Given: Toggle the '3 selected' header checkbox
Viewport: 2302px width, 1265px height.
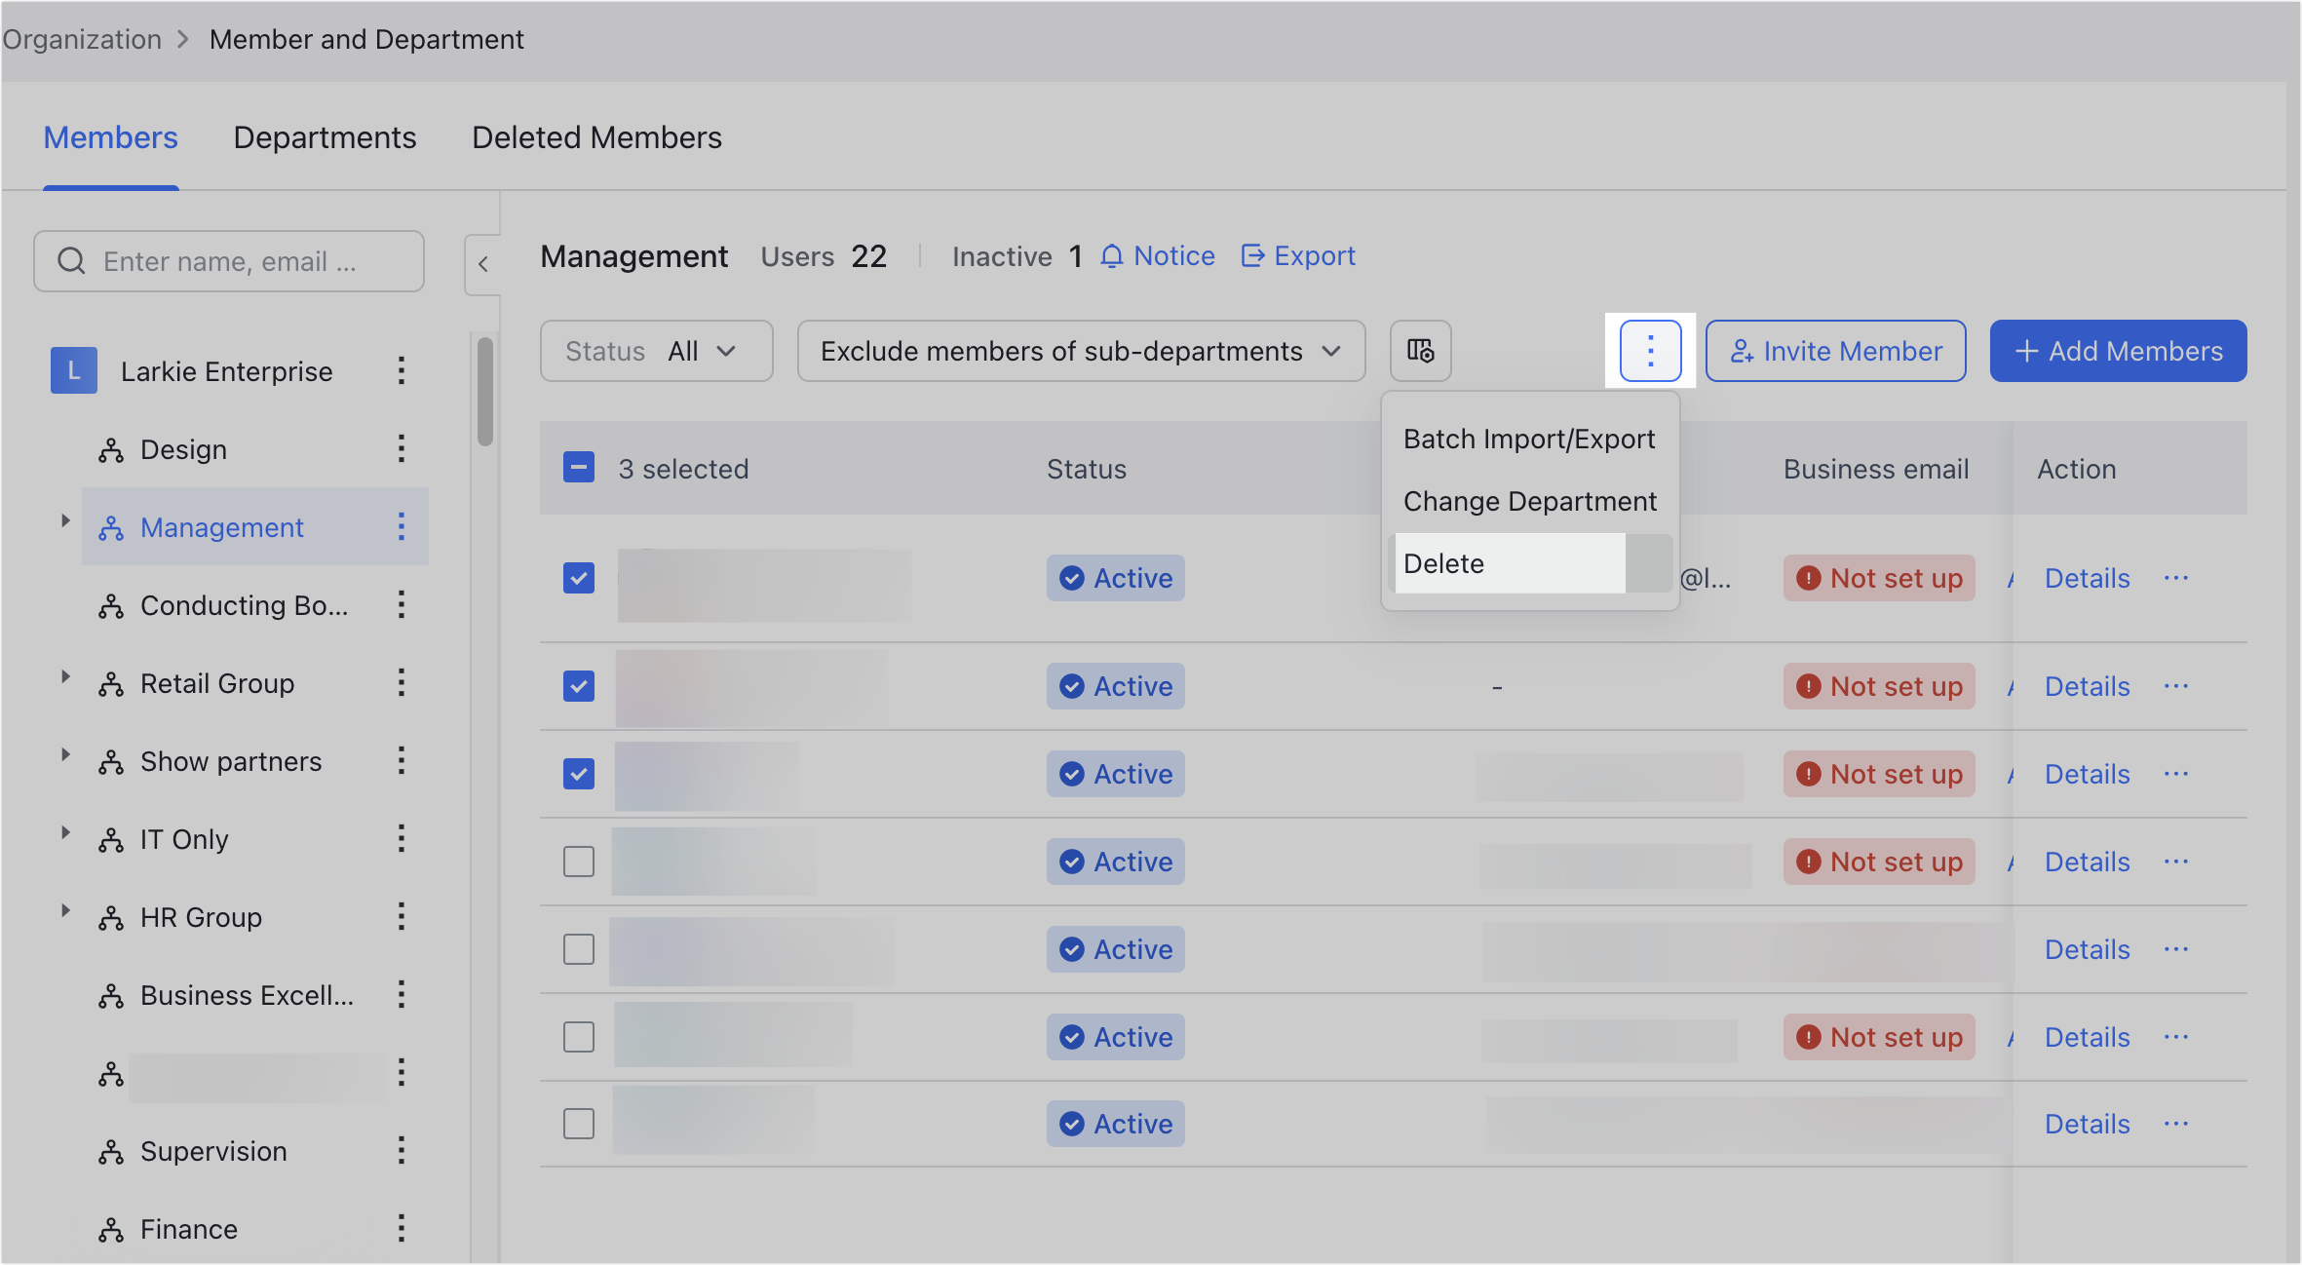Looking at the screenshot, I should point(579,468).
